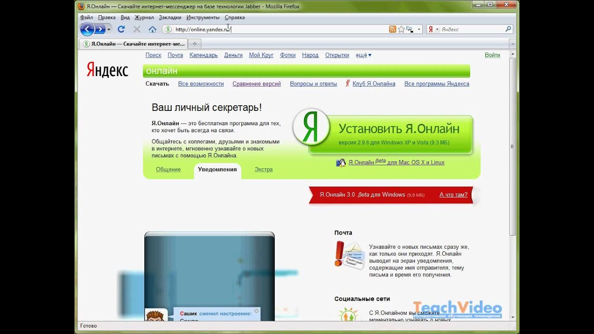The height and width of the screenshot is (334, 594).
Task: Go to the Home page icon
Action: [x=152, y=29]
